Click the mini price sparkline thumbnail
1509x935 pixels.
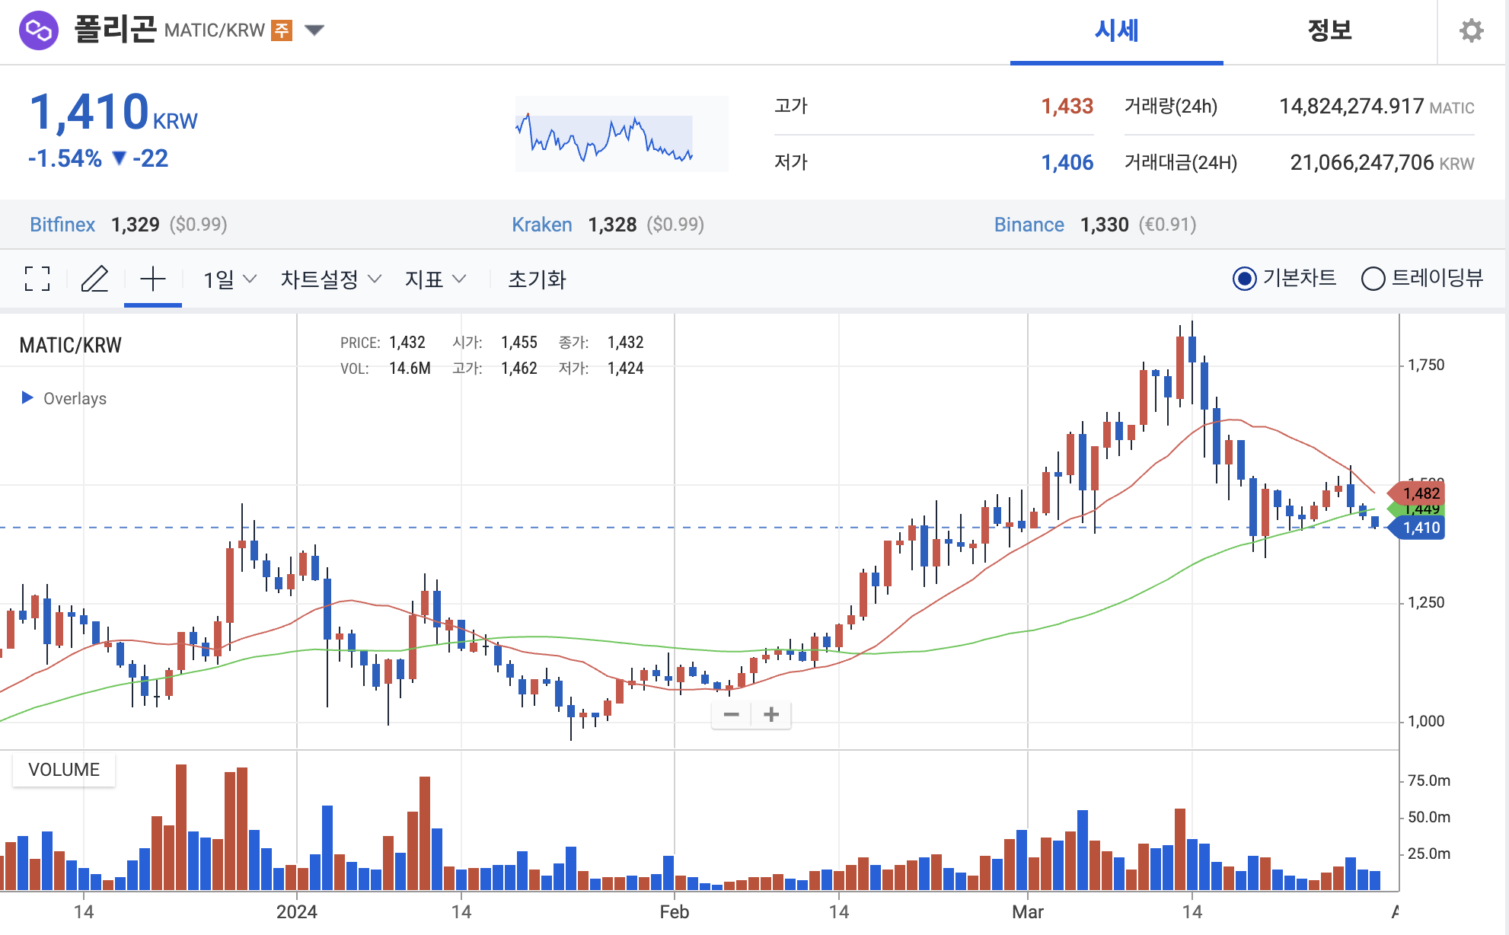pos(621,134)
